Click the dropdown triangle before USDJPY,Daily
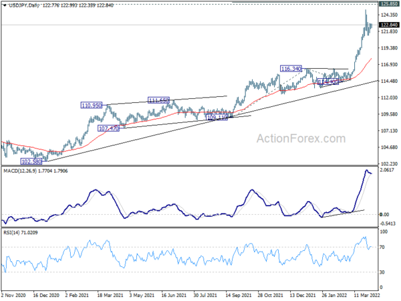This screenshot has width=401, height=301. coord(5,5)
